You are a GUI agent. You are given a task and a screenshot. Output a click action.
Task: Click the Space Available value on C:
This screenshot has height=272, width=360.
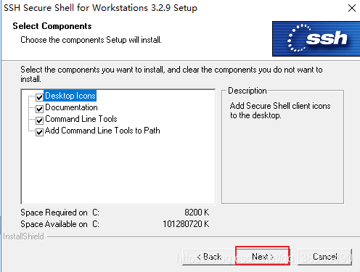(x=186, y=224)
